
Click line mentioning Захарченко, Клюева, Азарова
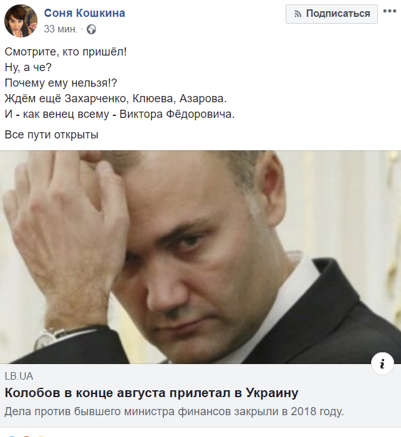tap(116, 98)
